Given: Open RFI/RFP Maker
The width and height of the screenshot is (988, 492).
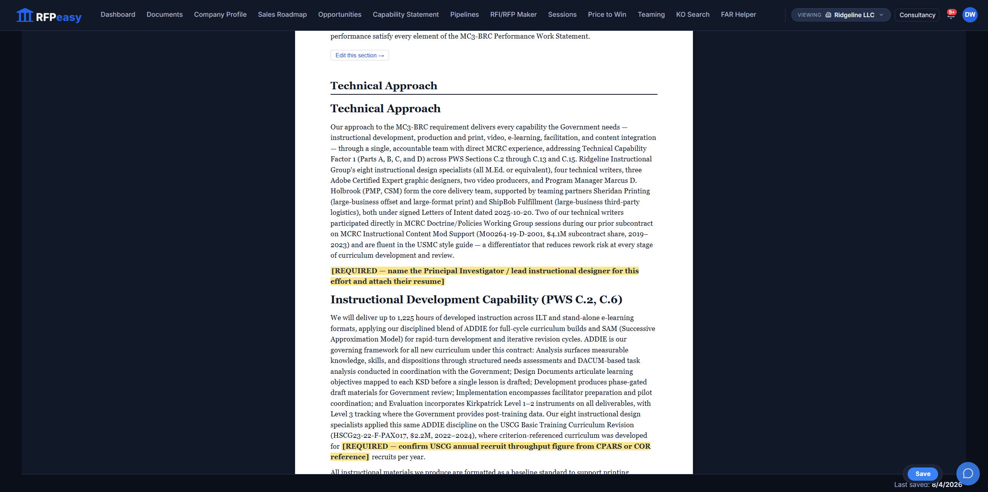Looking at the screenshot, I should pyautogui.click(x=514, y=14).
